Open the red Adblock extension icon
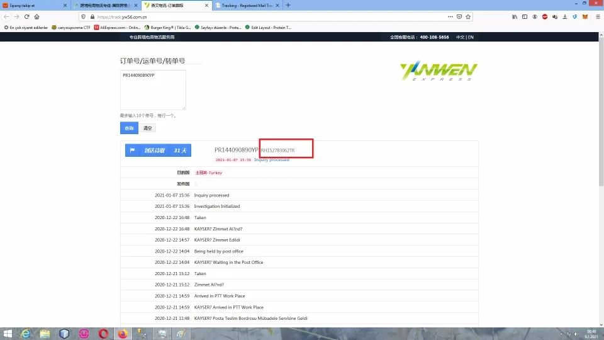Image resolution: width=604 pixels, height=340 pixels. pyautogui.click(x=545, y=16)
